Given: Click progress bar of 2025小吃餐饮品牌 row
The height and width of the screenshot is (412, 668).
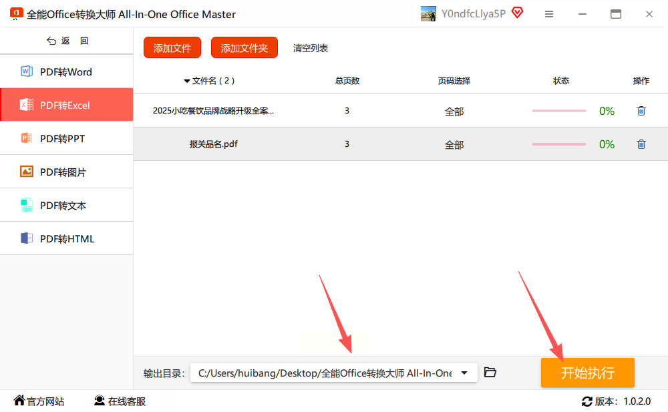Looking at the screenshot, I should (x=559, y=111).
